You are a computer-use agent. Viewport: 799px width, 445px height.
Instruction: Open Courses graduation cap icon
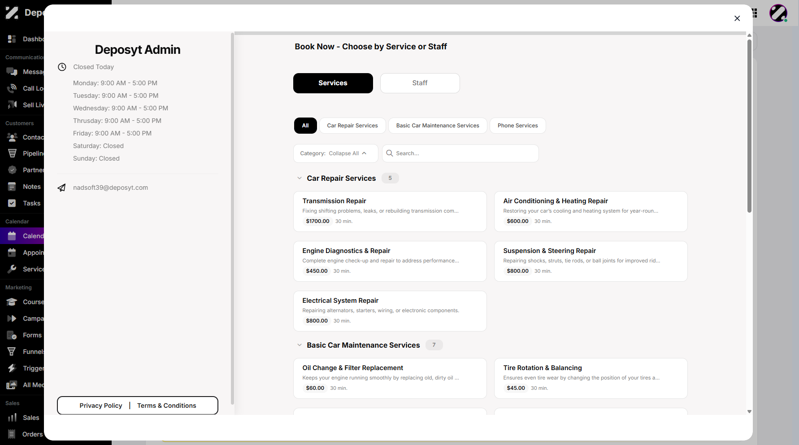pyautogui.click(x=12, y=302)
